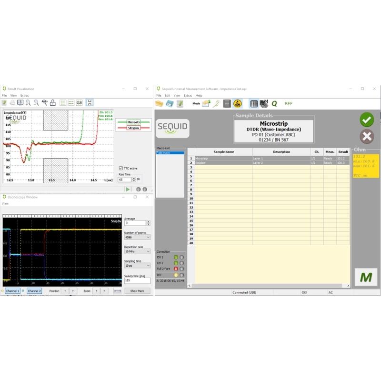The width and height of the screenshot is (381, 381).
Task: Open the table view icon in main toolbar
Action: pyautogui.click(x=254, y=104)
